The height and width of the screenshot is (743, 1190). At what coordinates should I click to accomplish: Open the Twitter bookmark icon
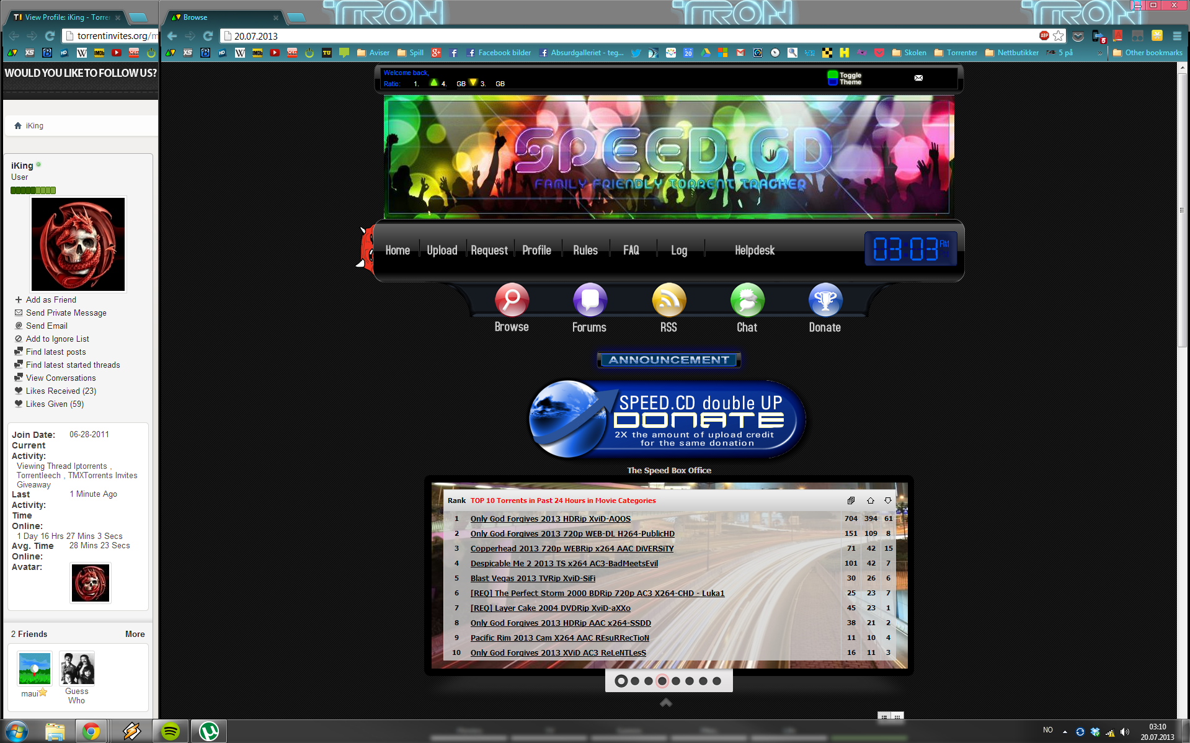636,53
